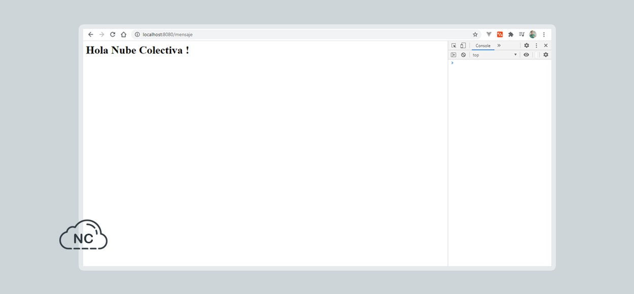
Task: Open the Console settings gear
Action: 546,55
